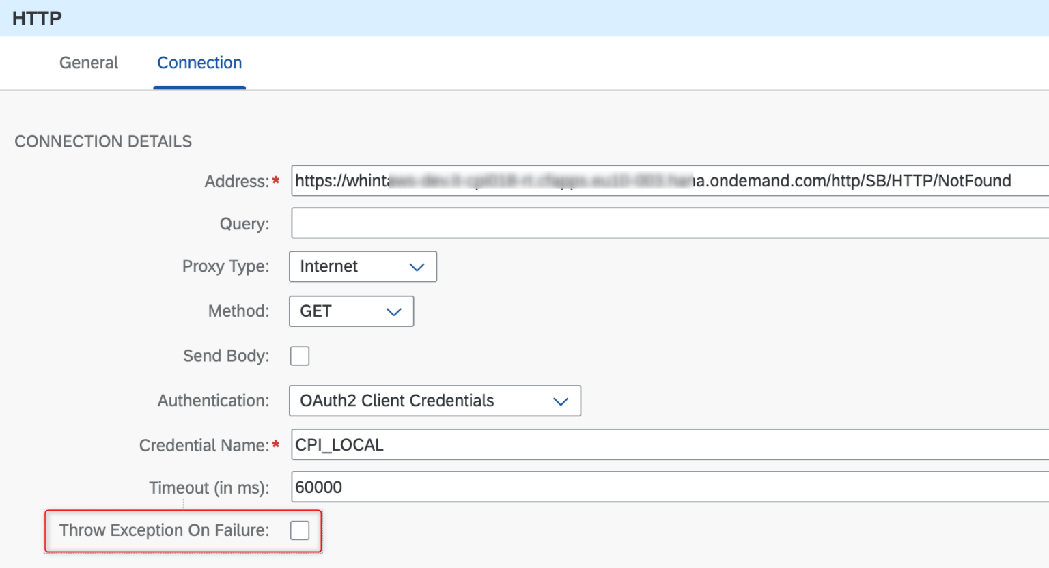Click the Proxy Type label
Image resolution: width=1049 pixels, height=568 pixels.
point(225,266)
